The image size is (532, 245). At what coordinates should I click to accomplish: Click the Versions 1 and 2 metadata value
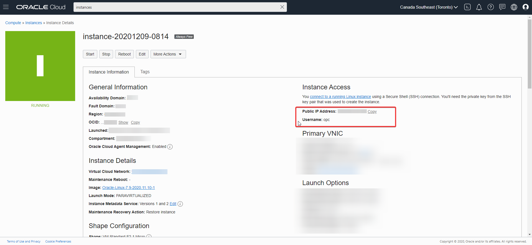(x=154, y=204)
